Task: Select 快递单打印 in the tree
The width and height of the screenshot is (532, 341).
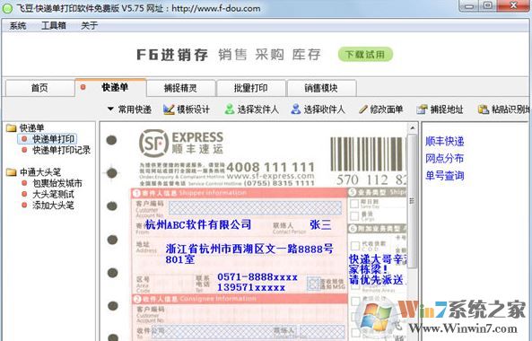Action: click(53, 139)
